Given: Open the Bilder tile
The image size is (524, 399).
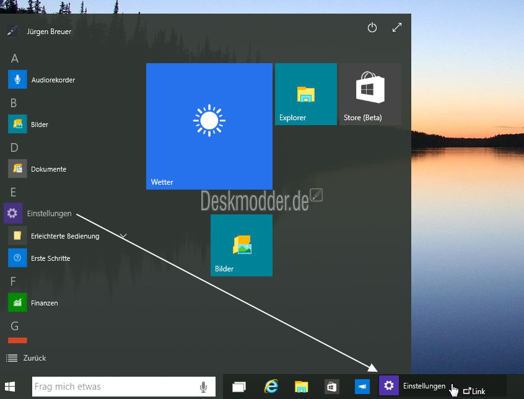Looking at the screenshot, I should pyautogui.click(x=242, y=245).
